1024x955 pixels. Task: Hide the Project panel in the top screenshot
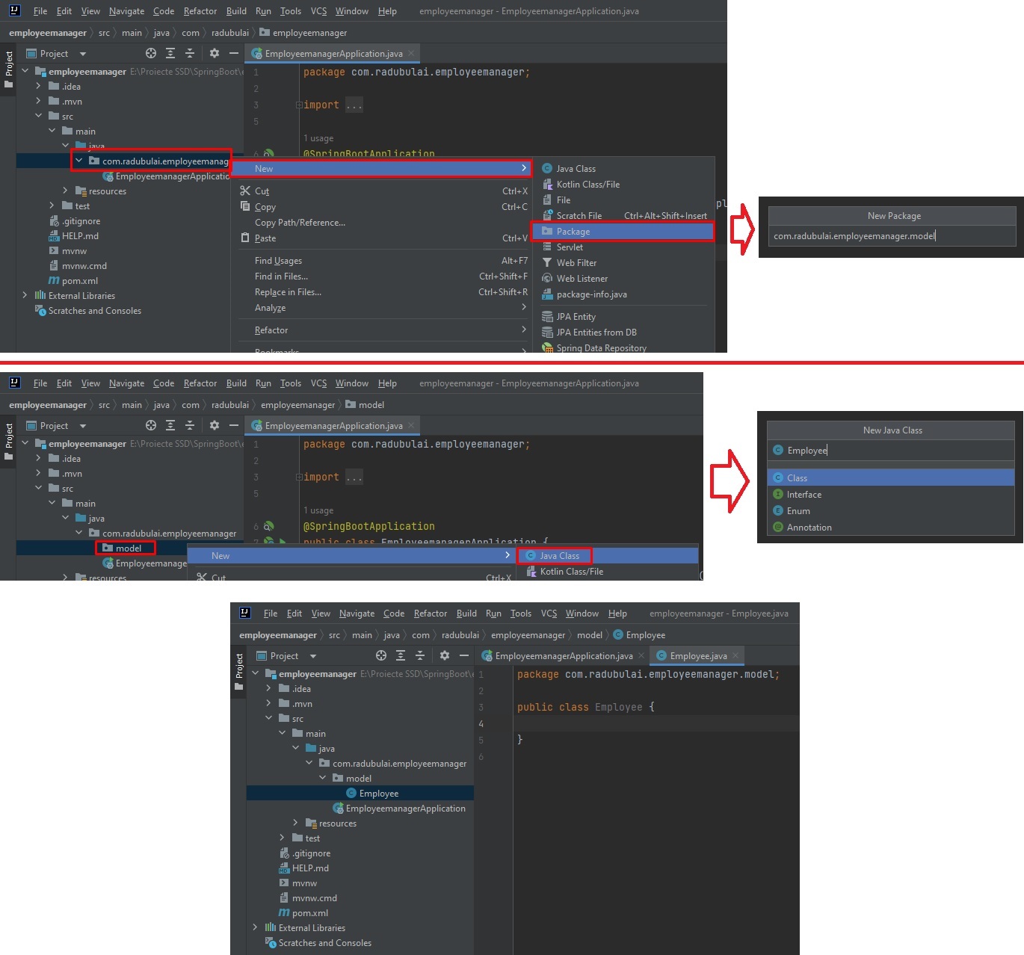coord(234,53)
